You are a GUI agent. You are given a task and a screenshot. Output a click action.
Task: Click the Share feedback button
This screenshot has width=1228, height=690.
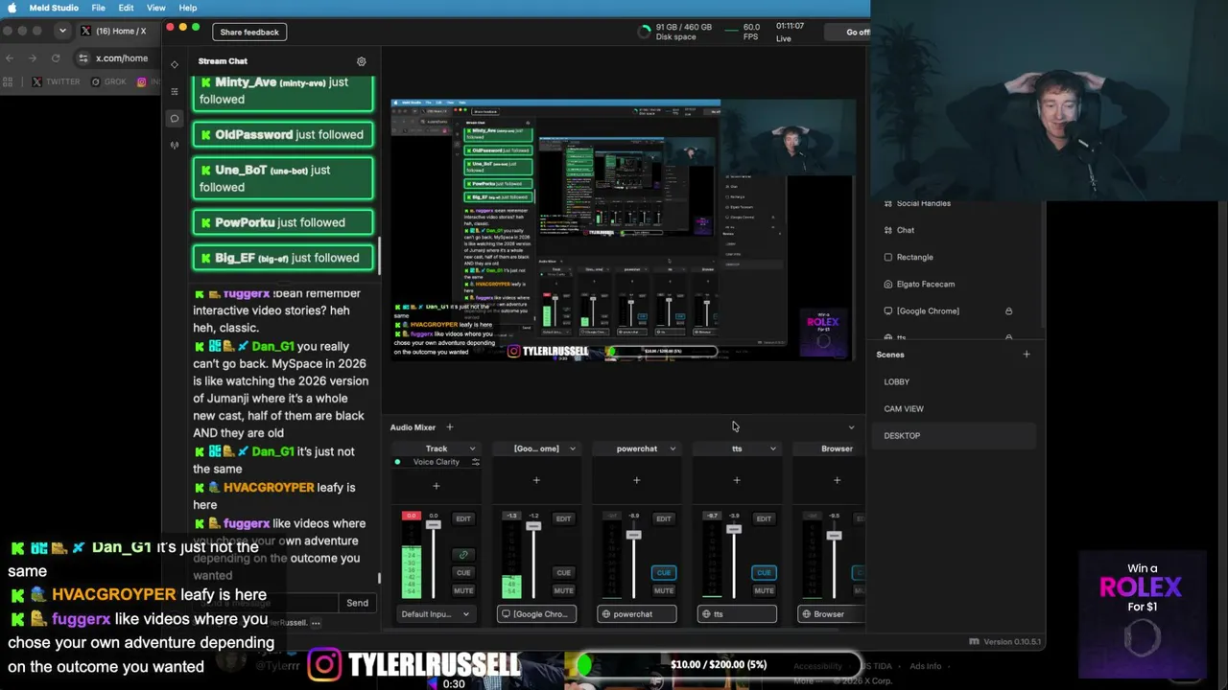coord(249,33)
